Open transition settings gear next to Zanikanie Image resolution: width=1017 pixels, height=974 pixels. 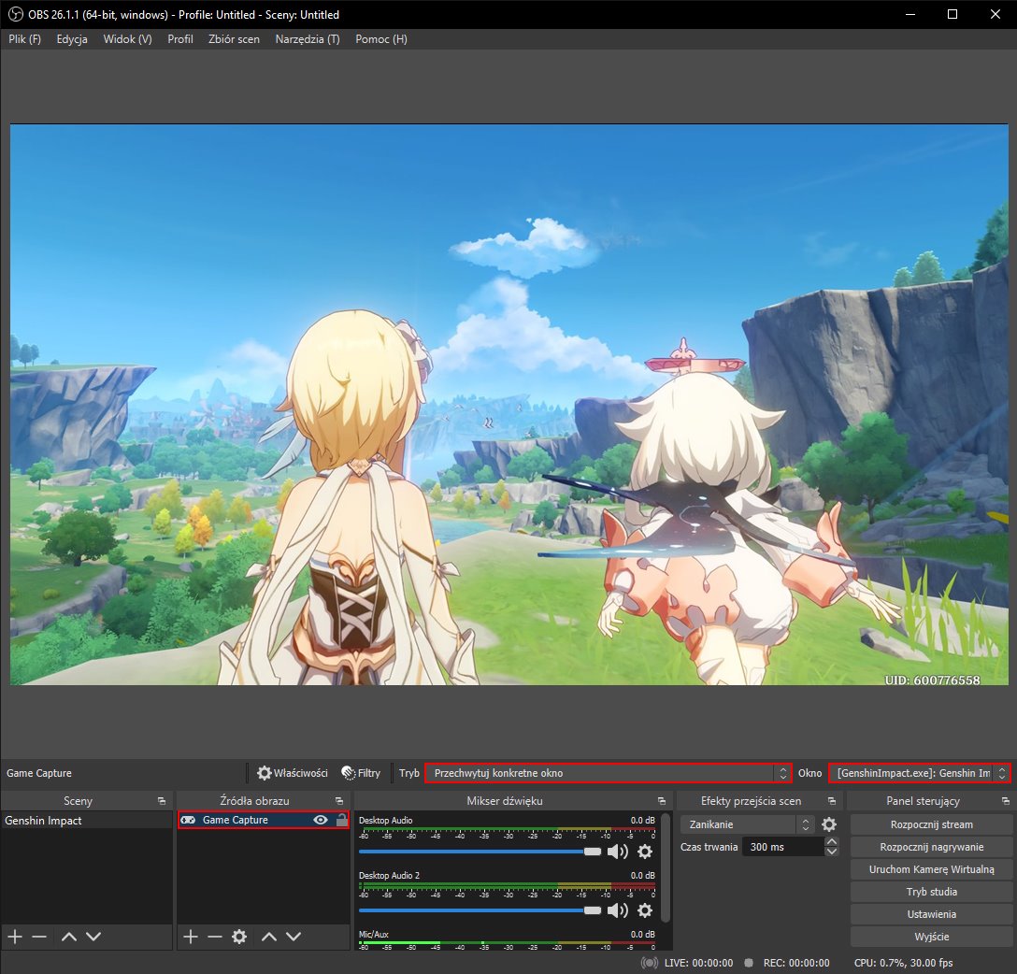(829, 824)
